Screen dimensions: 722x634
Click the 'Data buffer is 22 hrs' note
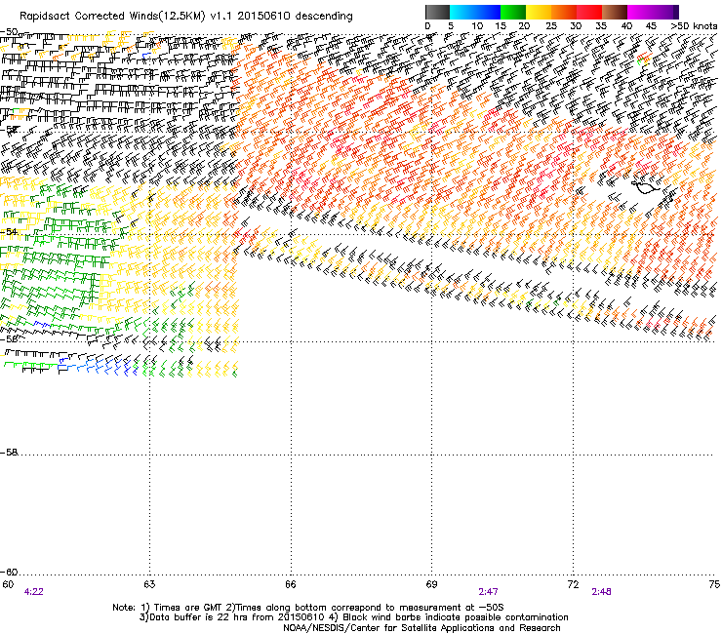click(x=353, y=617)
